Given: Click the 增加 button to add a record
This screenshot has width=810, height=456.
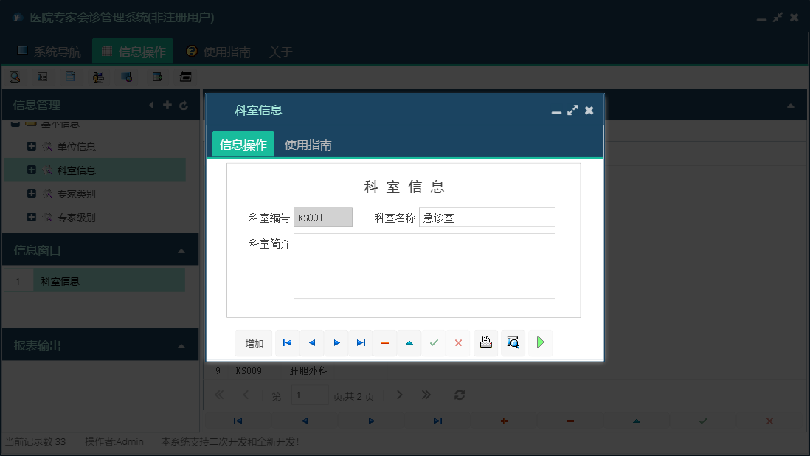Looking at the screenshot, I should pos(253,342).
